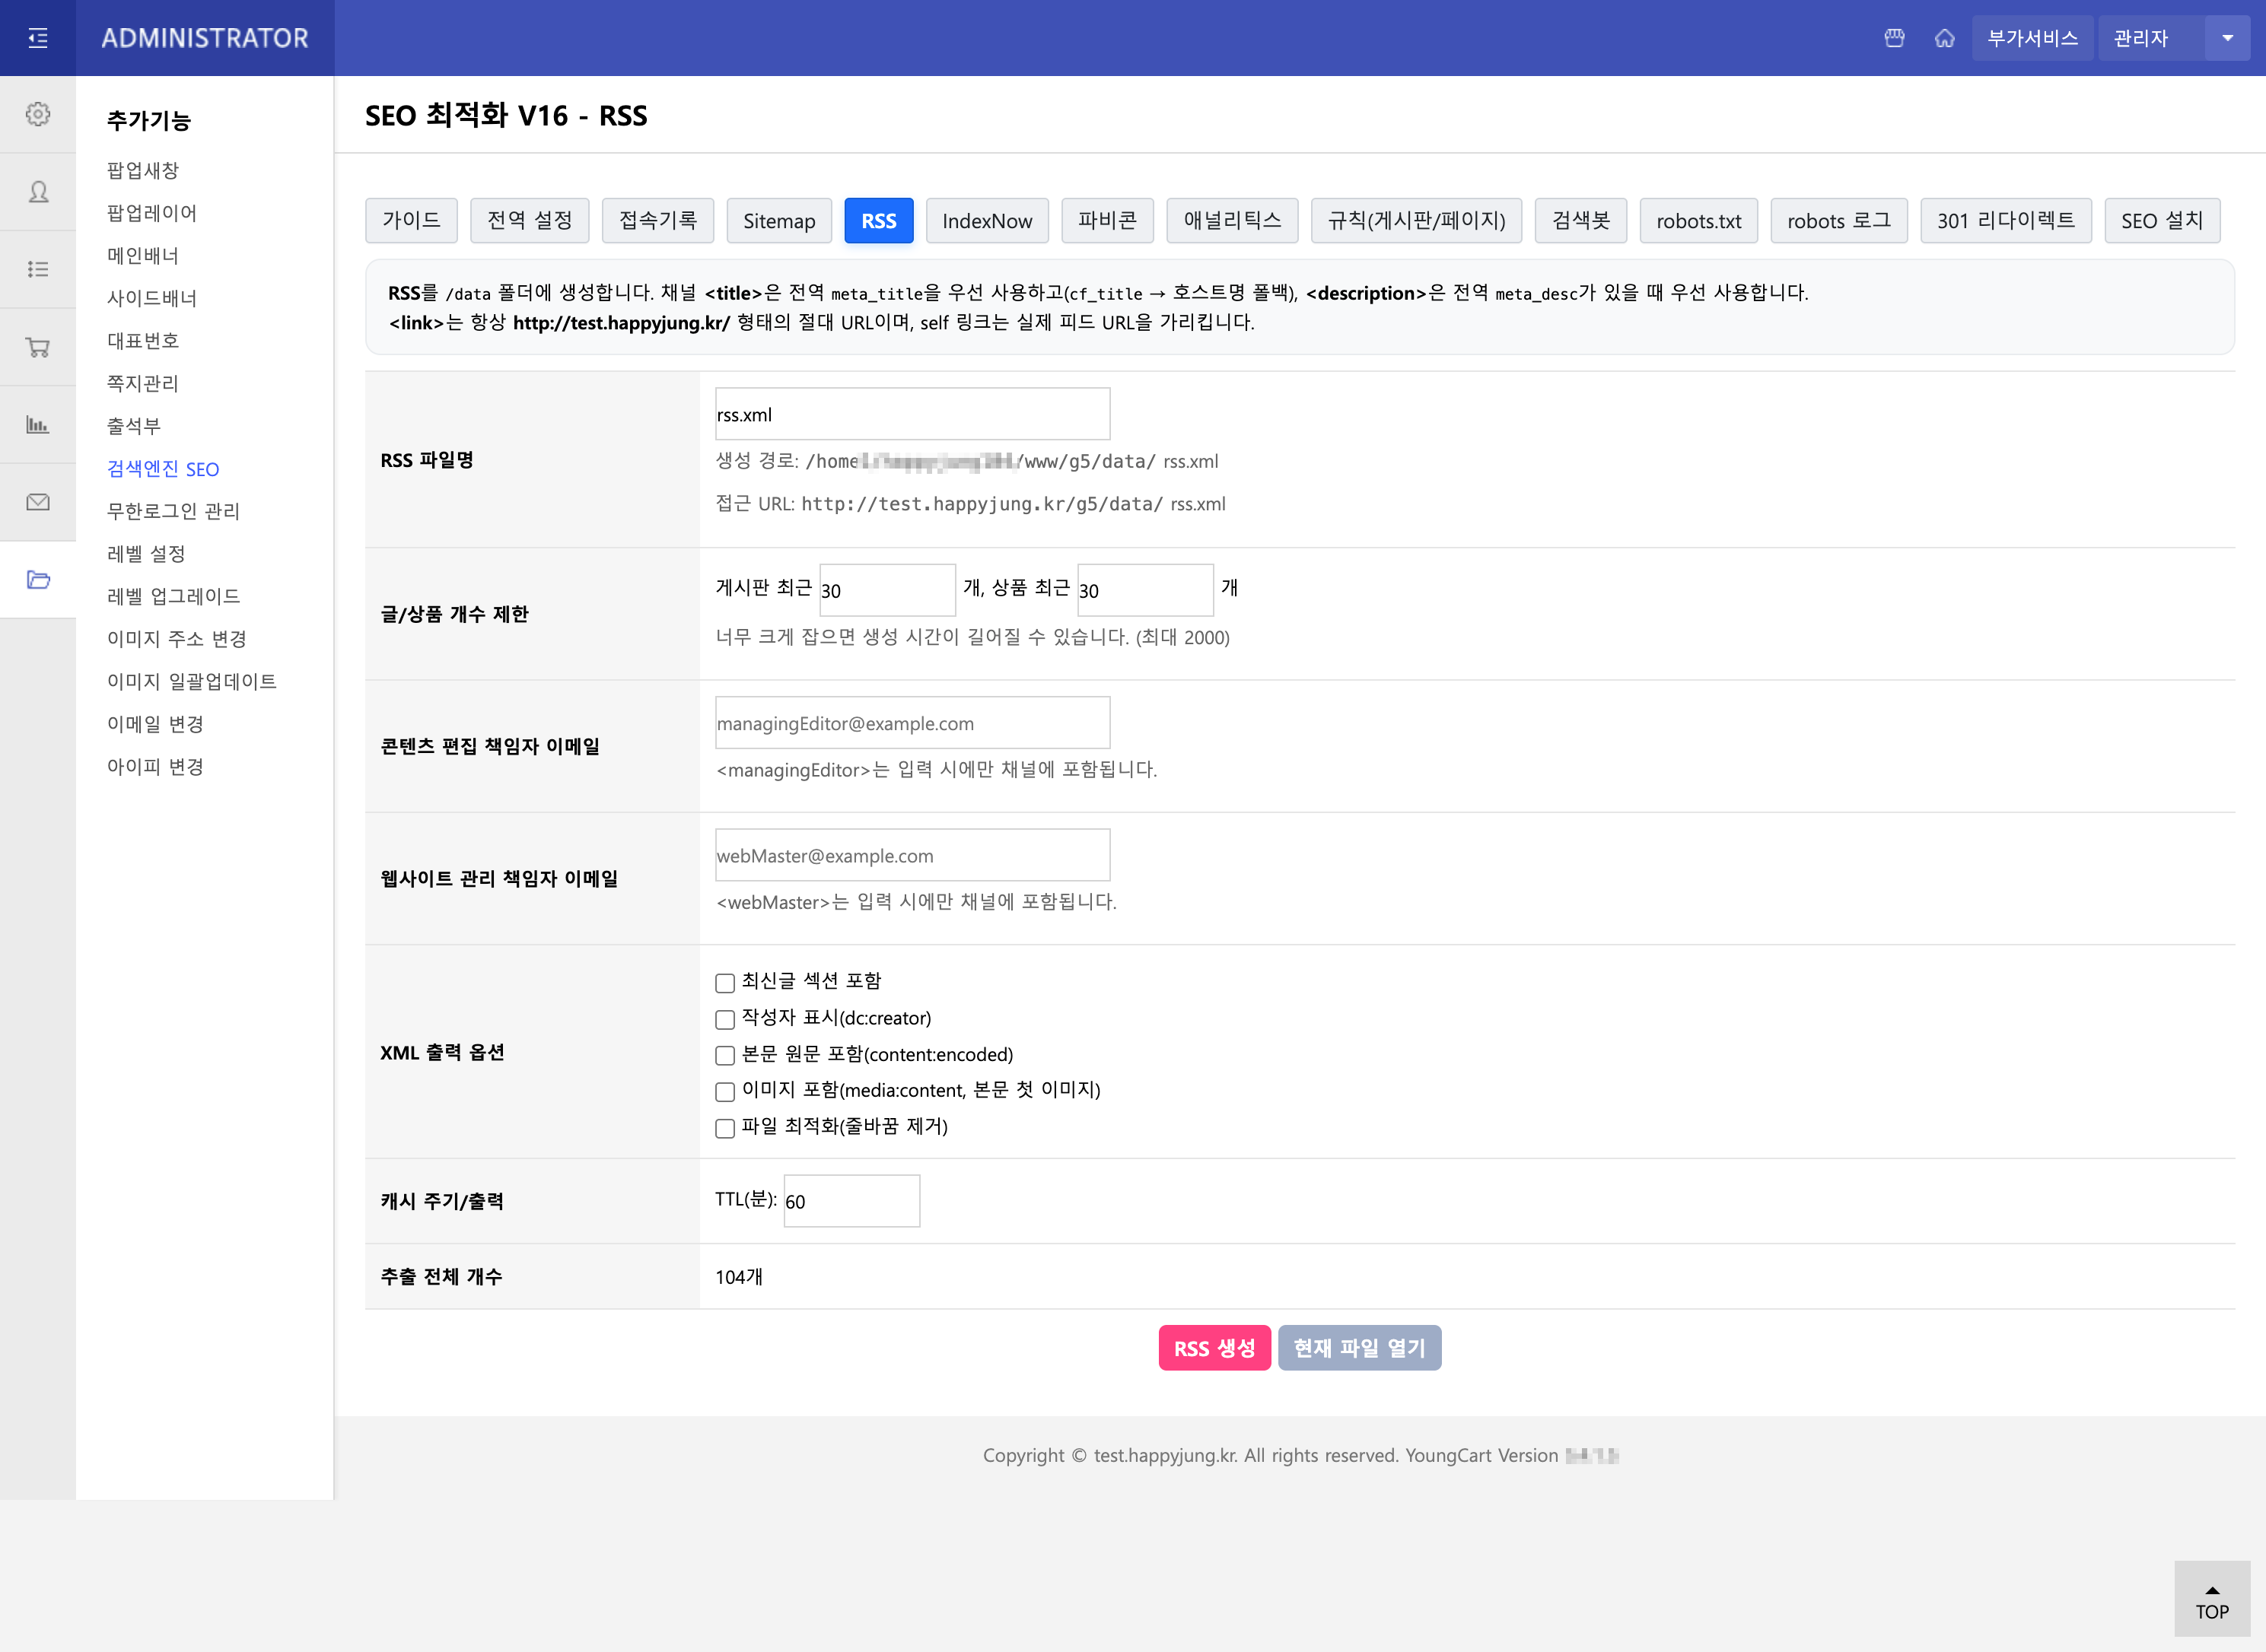This screenshot has height=1652, width=2266.
Task: Open the shopping cart sidebar icon
Action: (38, 347)
